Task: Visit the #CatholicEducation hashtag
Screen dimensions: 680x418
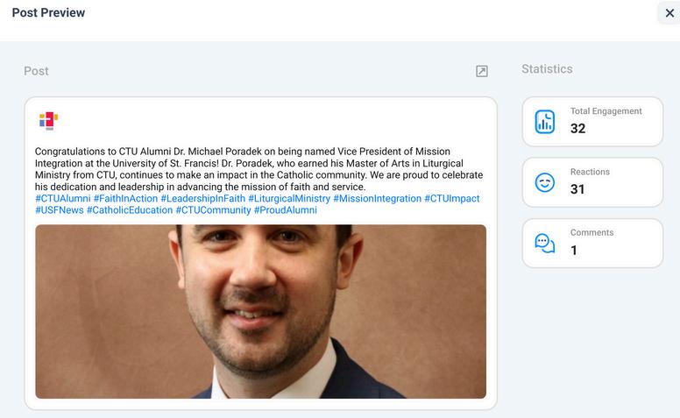Action: point(130,210)
